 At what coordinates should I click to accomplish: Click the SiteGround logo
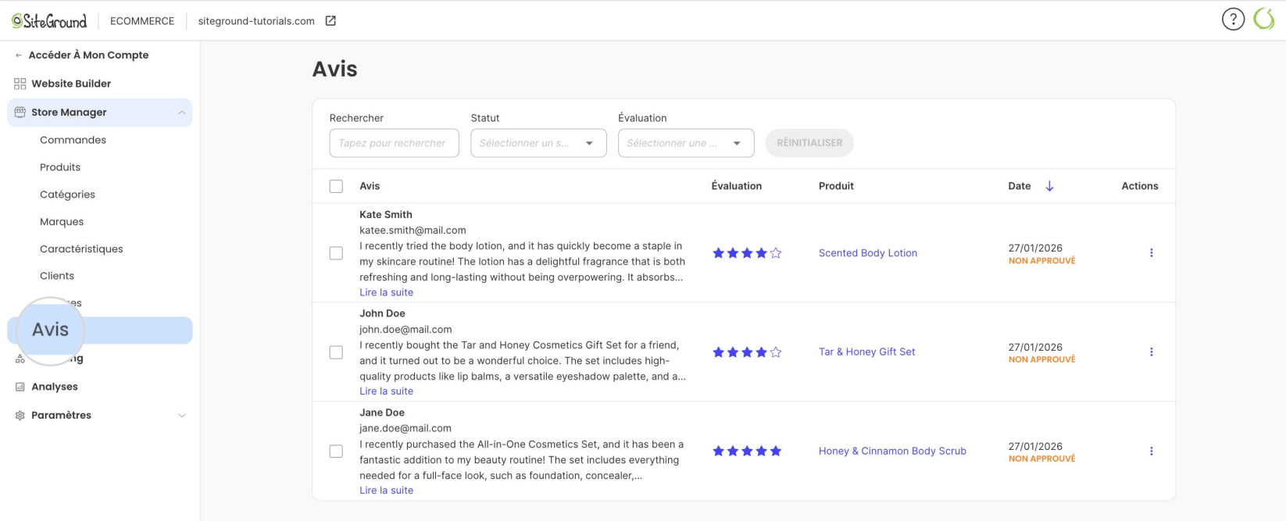click(49, 21)
